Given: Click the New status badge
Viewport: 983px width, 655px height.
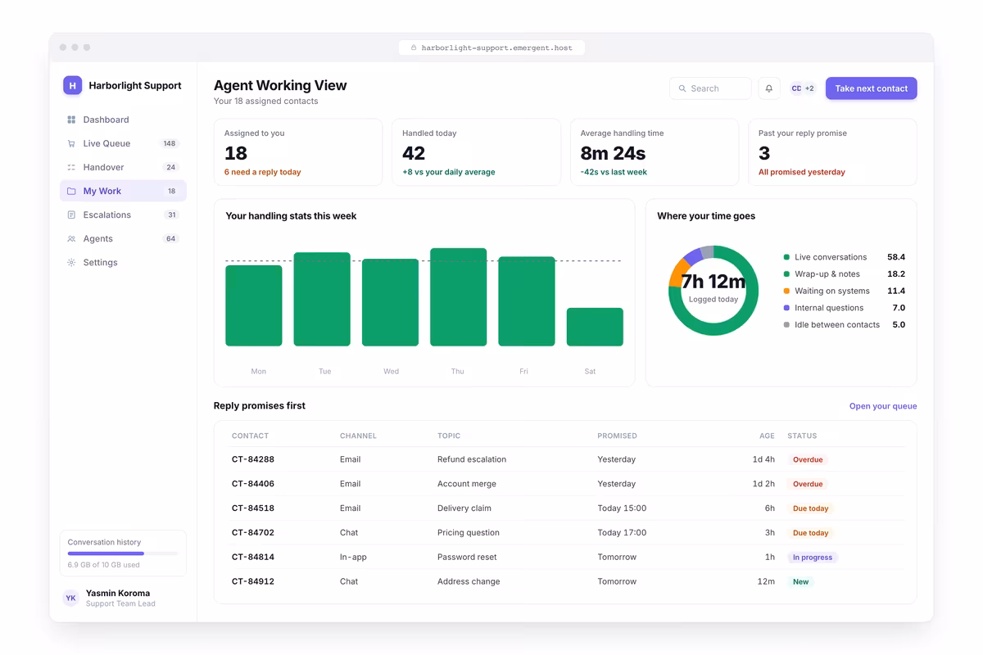Looking at the screenshot, I should 801,582.
